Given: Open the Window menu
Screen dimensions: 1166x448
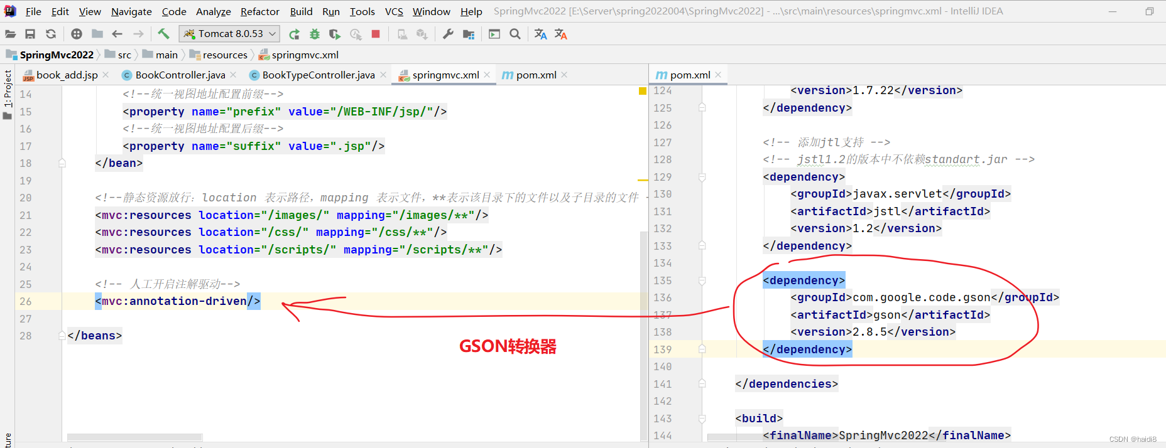Looking at the screenshot, I should point(432,11).
